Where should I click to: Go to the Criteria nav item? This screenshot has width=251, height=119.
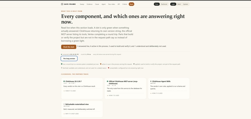[125, 4]
